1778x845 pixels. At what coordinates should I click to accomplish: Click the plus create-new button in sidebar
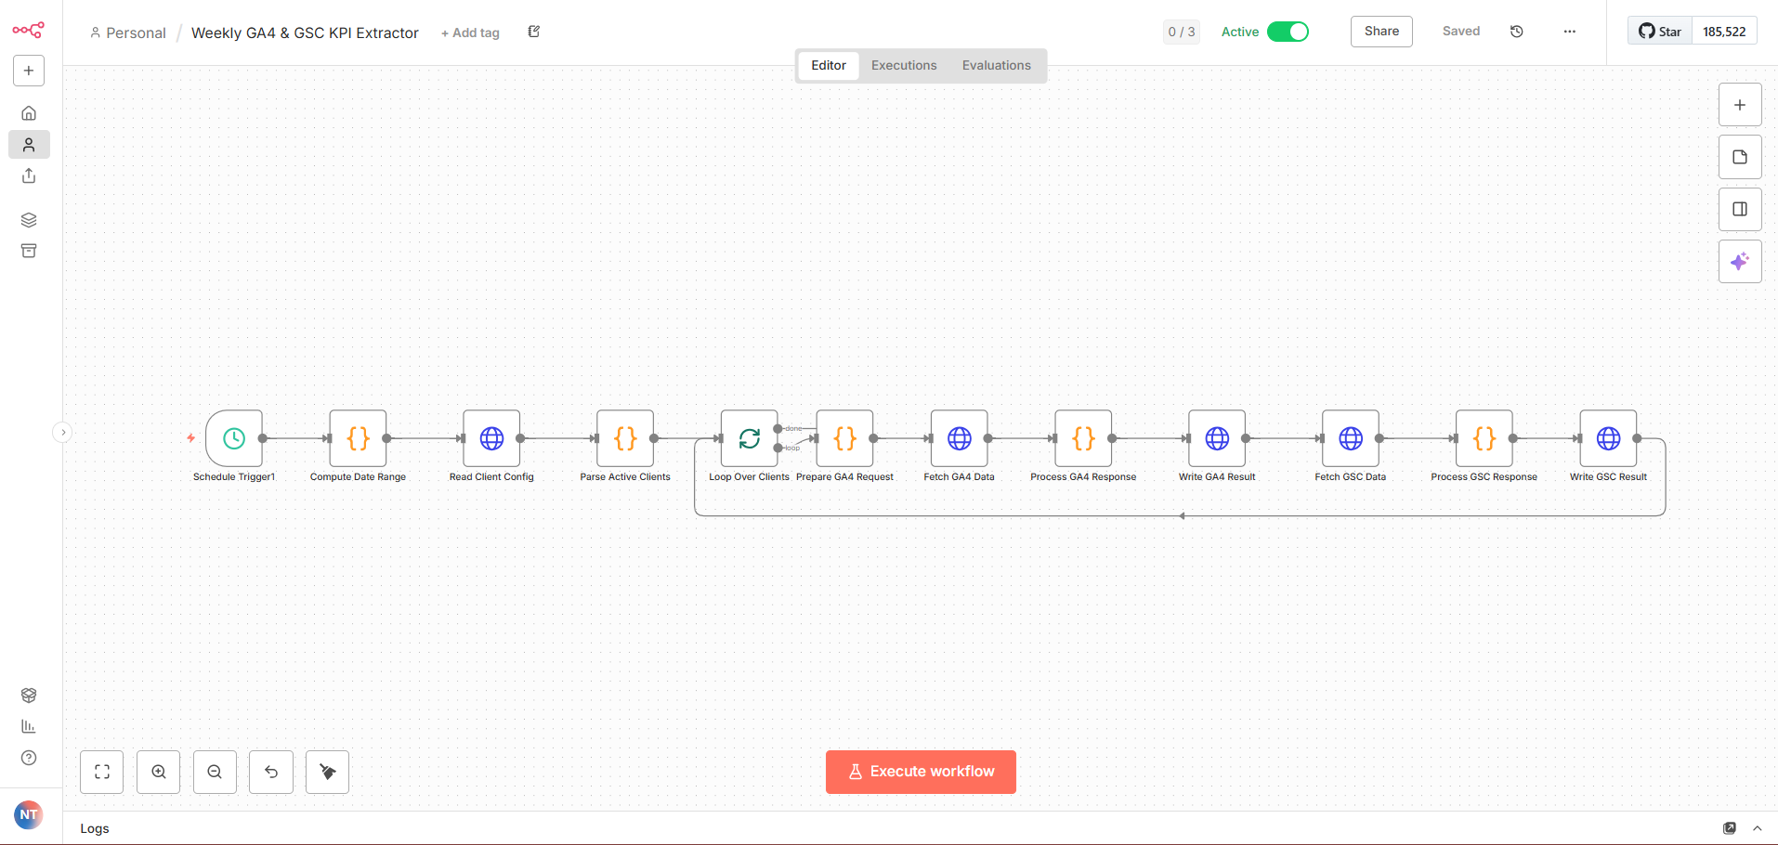pos(29,71)
